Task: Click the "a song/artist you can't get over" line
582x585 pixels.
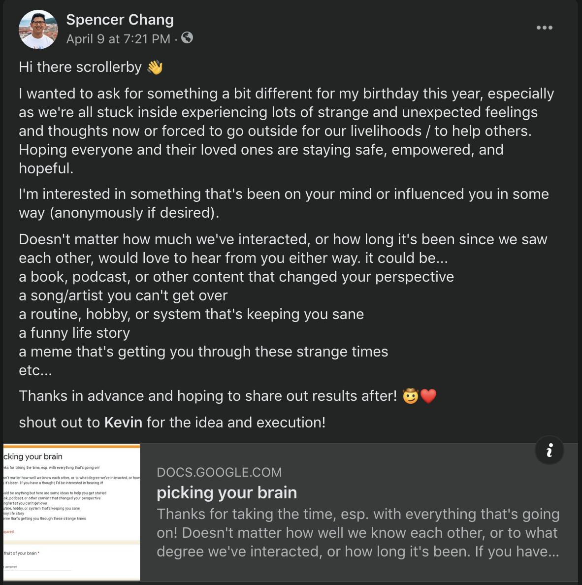Action: pyautogui.click(x=123, y=295)
